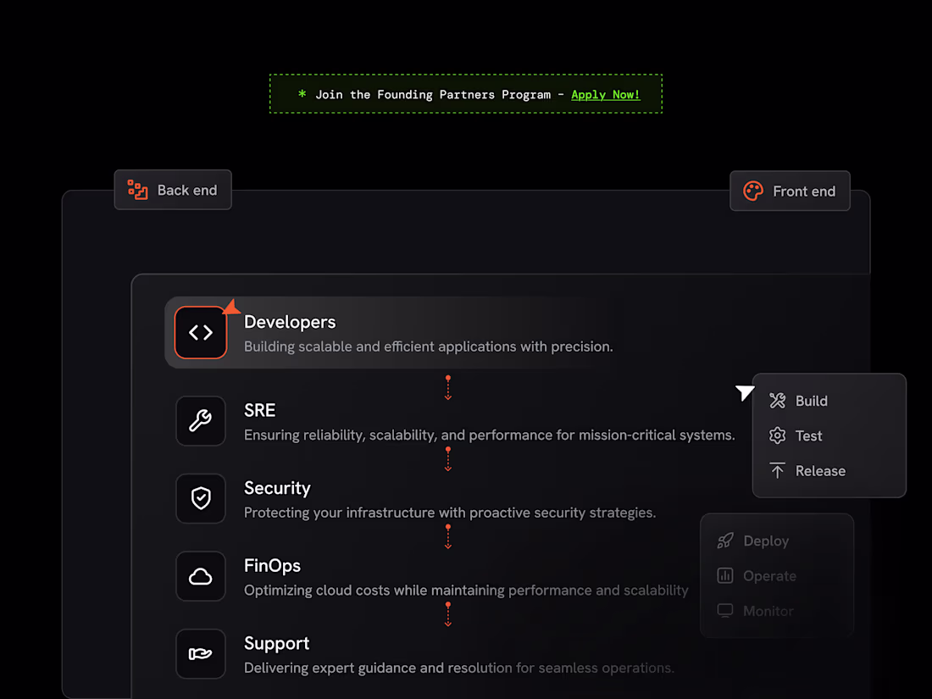Click the Developers heading text
This screenshot has height=699, width=932.
click(x=290, y=322)
